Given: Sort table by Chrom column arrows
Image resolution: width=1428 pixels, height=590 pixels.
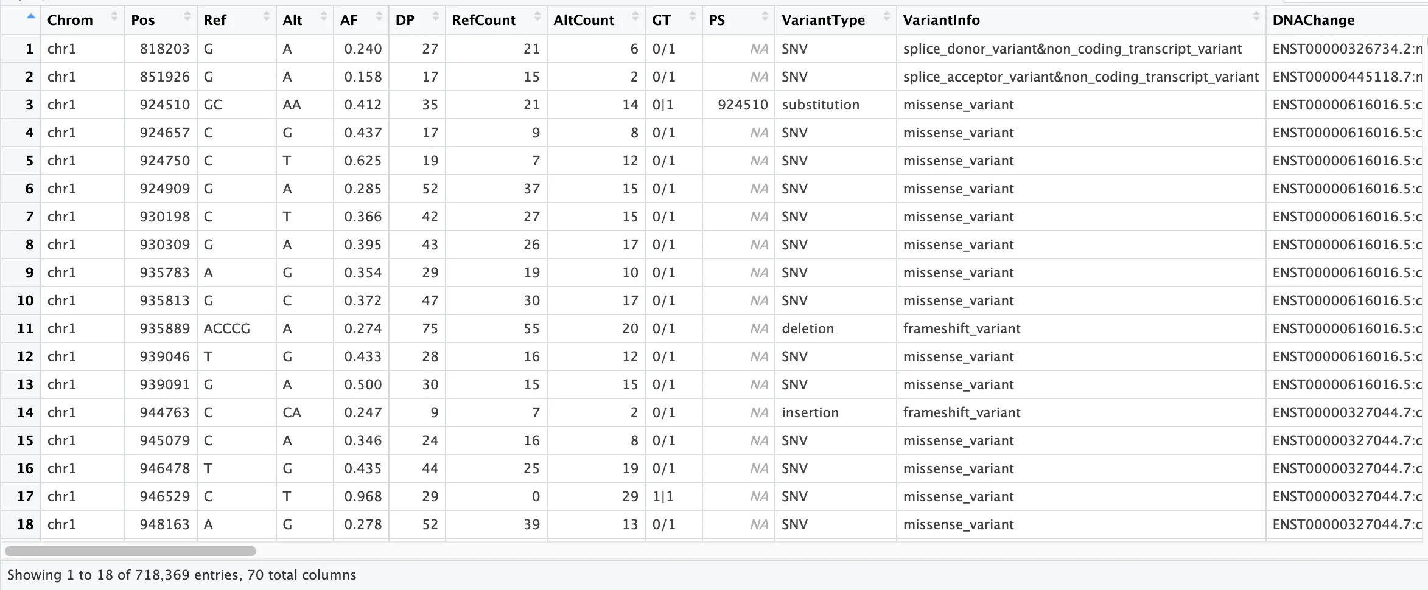Looking at the screenshot, I should click(114, 17).
